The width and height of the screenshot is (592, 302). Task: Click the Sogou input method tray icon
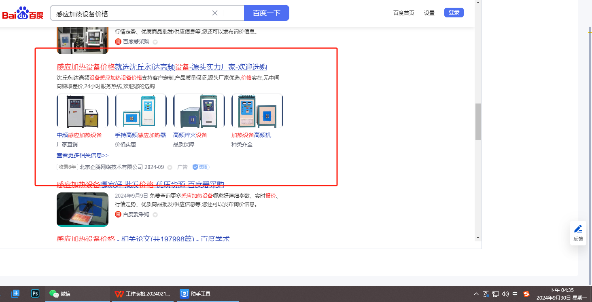pyautogui.click(x=526, y=294)
